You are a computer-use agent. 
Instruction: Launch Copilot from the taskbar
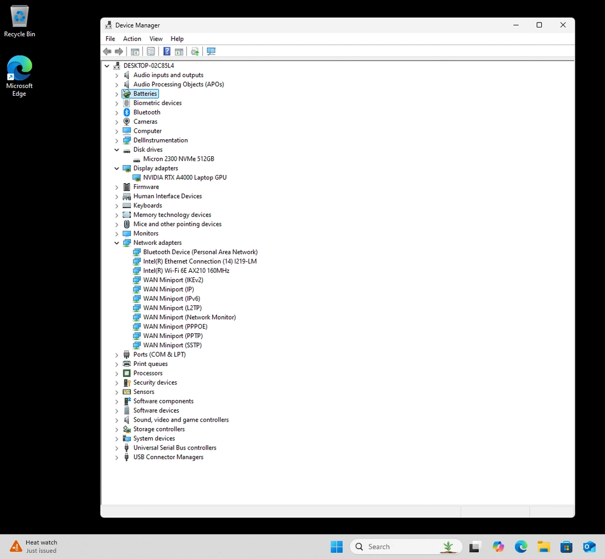click(x=498, y=547)
